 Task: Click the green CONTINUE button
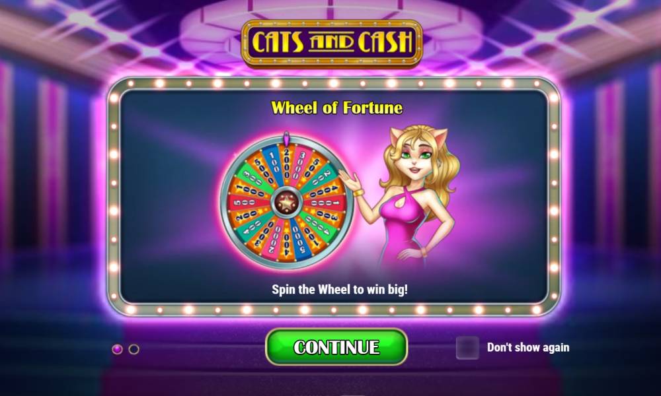click(x=336, y=346)
